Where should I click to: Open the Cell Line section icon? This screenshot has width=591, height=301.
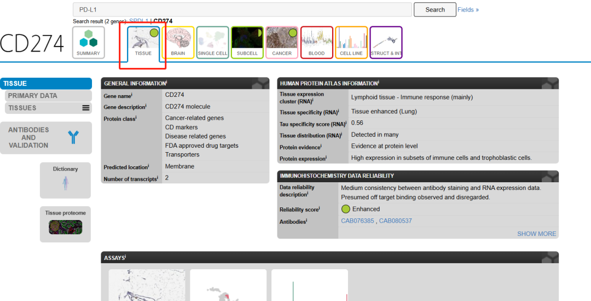point(351,42)
